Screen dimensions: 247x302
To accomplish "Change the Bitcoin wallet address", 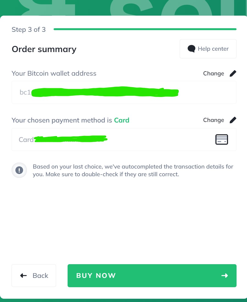I will pos(220,73).
